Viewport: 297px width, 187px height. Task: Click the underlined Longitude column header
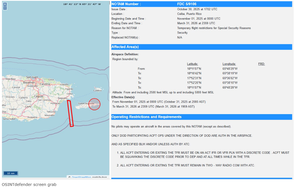[229, 64]
